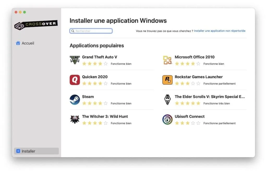This screenshot has width=267, height=173.
Task: Select the Rockstar Games Launcher title
Action: tap(199, 77)
